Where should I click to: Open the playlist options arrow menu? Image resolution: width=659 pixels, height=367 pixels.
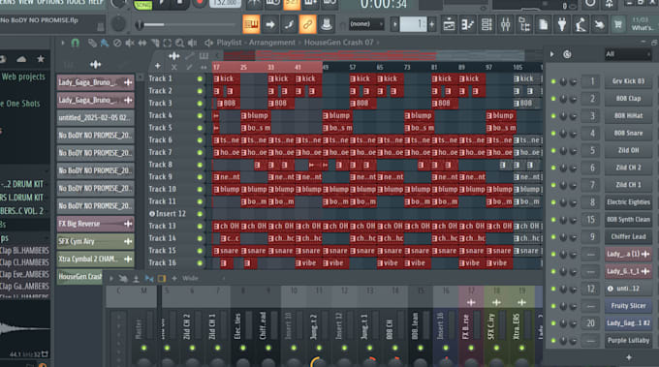coord(63,43)
